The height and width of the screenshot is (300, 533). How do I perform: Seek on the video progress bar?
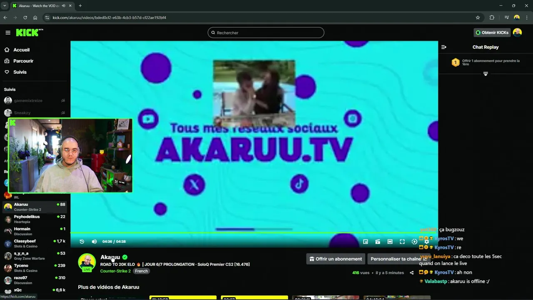click(x=254, y=233)
